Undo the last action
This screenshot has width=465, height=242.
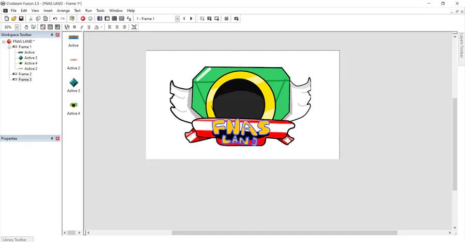tap(55, 19)
